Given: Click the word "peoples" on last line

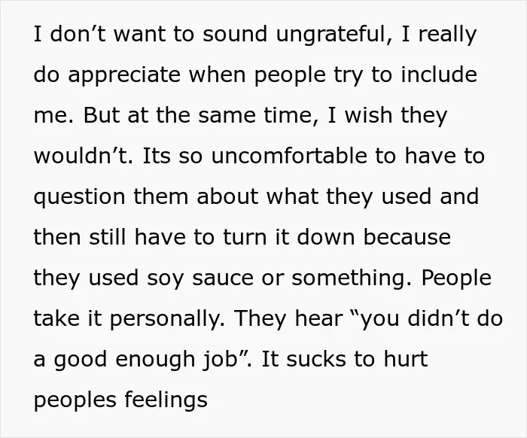Looking at the screenshot, I should (x=75, y=401).
